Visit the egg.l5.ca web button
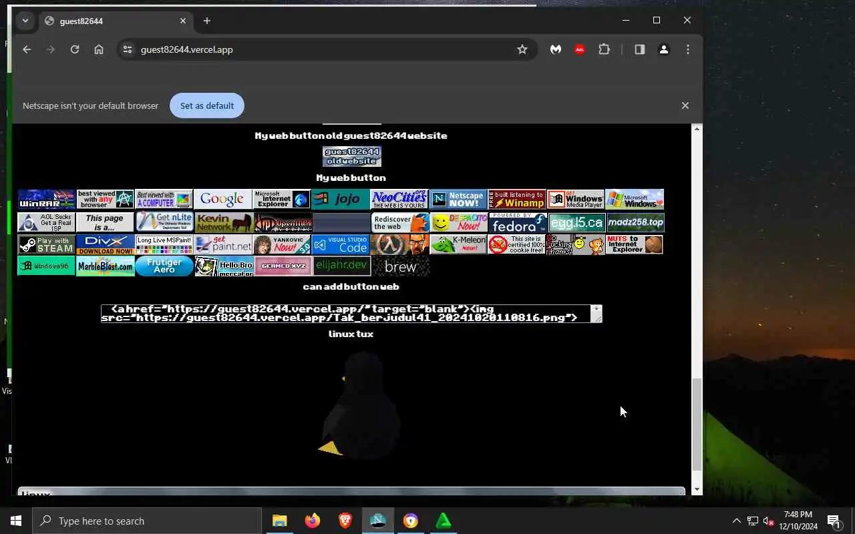Viewport: 855px width, 534px height. [x=576, y=222]
